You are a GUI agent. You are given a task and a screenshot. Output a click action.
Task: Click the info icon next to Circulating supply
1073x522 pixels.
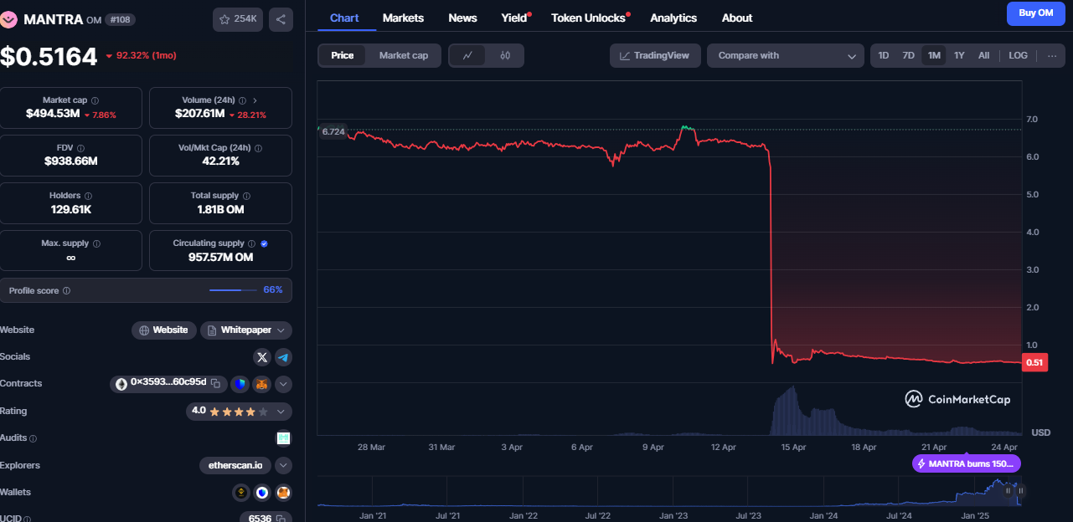tap(252, 243)
